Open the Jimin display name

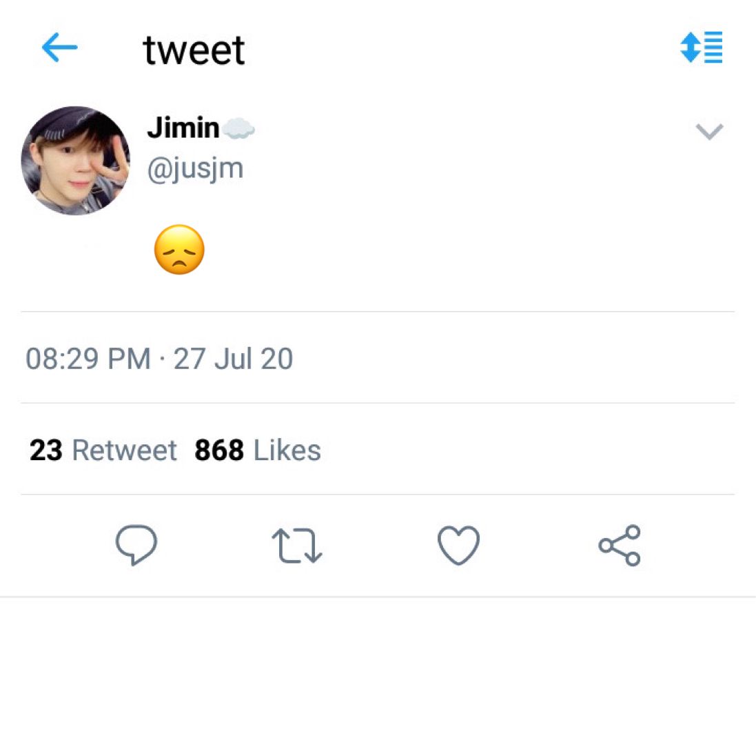click(183, 128)
